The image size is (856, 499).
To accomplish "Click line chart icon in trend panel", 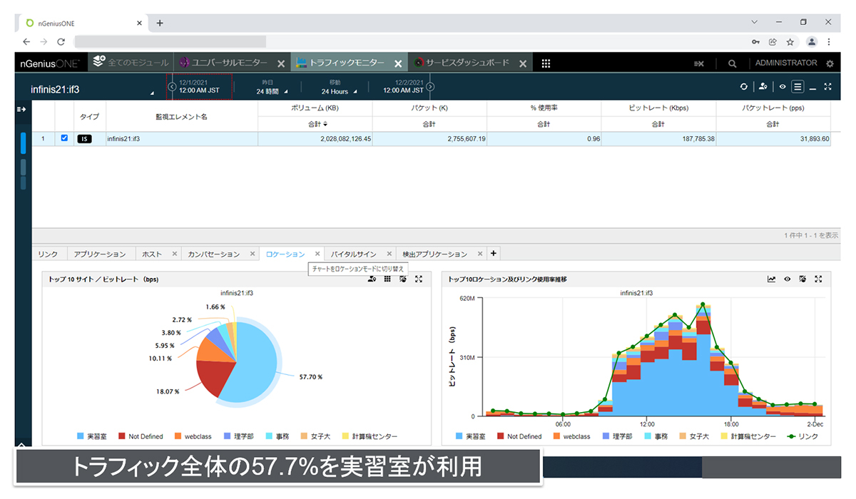I will [771, 279].
